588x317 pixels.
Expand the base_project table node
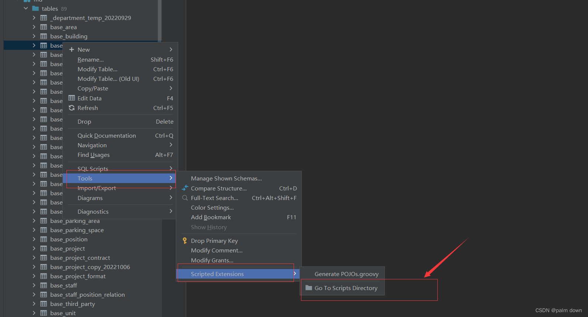pyautogui.click(x=34, y=248)
